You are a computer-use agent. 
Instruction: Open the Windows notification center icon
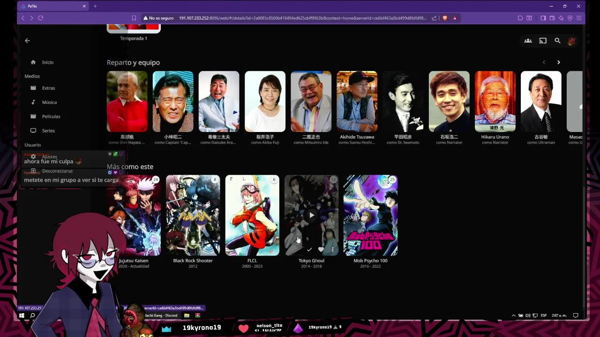[576, 315]
